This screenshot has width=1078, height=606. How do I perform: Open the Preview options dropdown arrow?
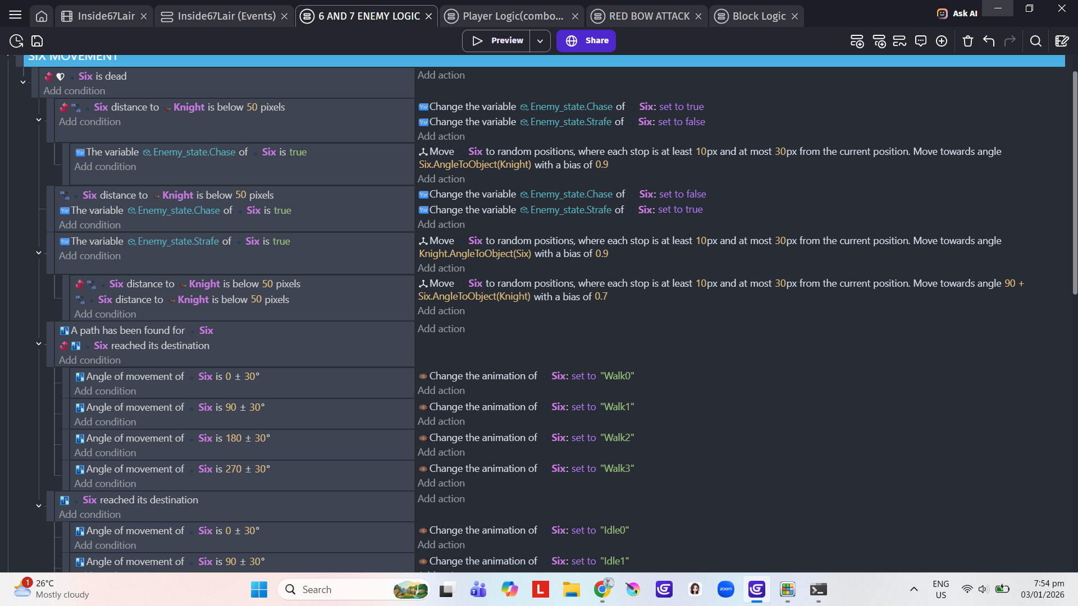540,41
